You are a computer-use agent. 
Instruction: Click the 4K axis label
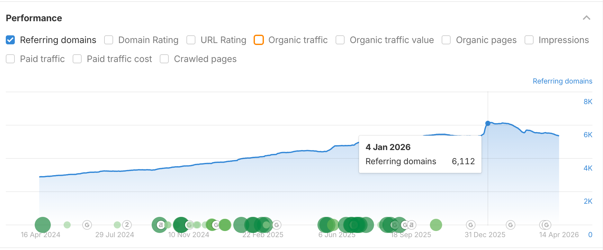coord(588,168)
